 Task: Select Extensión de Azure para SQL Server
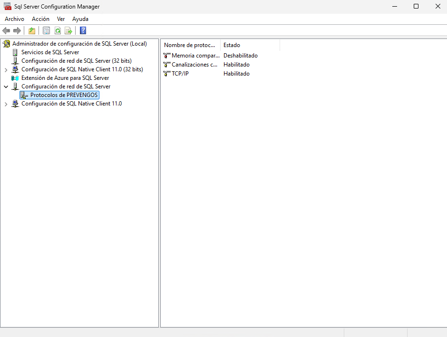(x=65, y=78)
